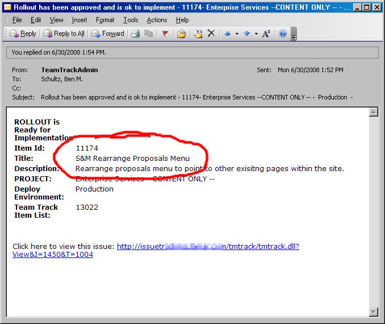Go to next item with down arrow
This screenshot has height=324, width=385.
click(x=247, y=34)
